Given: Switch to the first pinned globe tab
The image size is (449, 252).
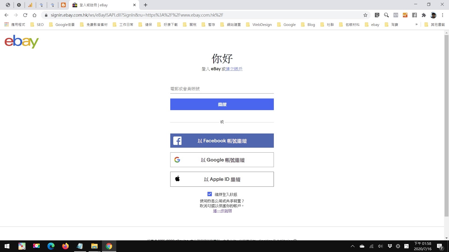Looking at the screenshot, I should (x=8, y=5).
